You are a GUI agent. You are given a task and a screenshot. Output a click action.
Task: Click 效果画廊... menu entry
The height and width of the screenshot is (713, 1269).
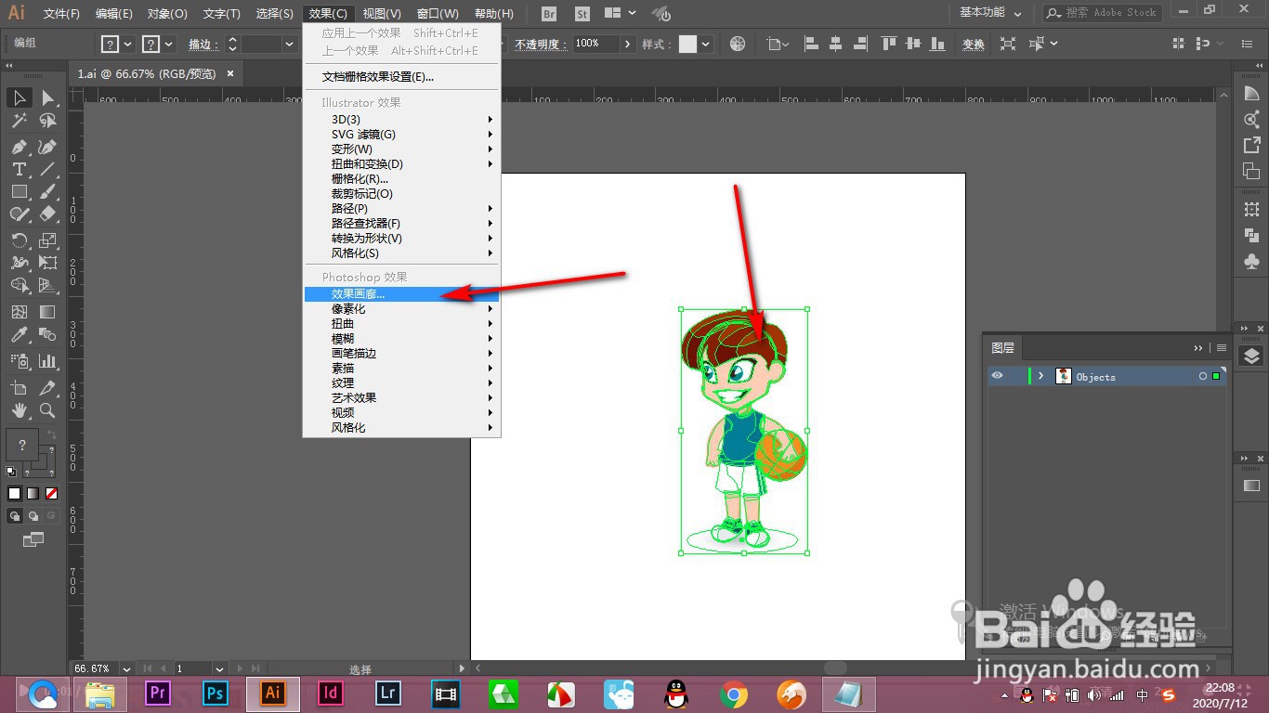click(x=402, y=293)
